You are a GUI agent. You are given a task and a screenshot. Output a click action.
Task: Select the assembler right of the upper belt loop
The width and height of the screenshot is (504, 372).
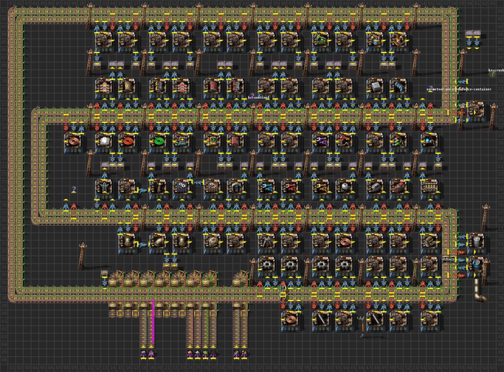[476, 111]
